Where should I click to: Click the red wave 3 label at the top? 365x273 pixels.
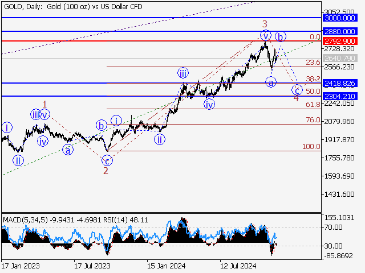[265, 24]
